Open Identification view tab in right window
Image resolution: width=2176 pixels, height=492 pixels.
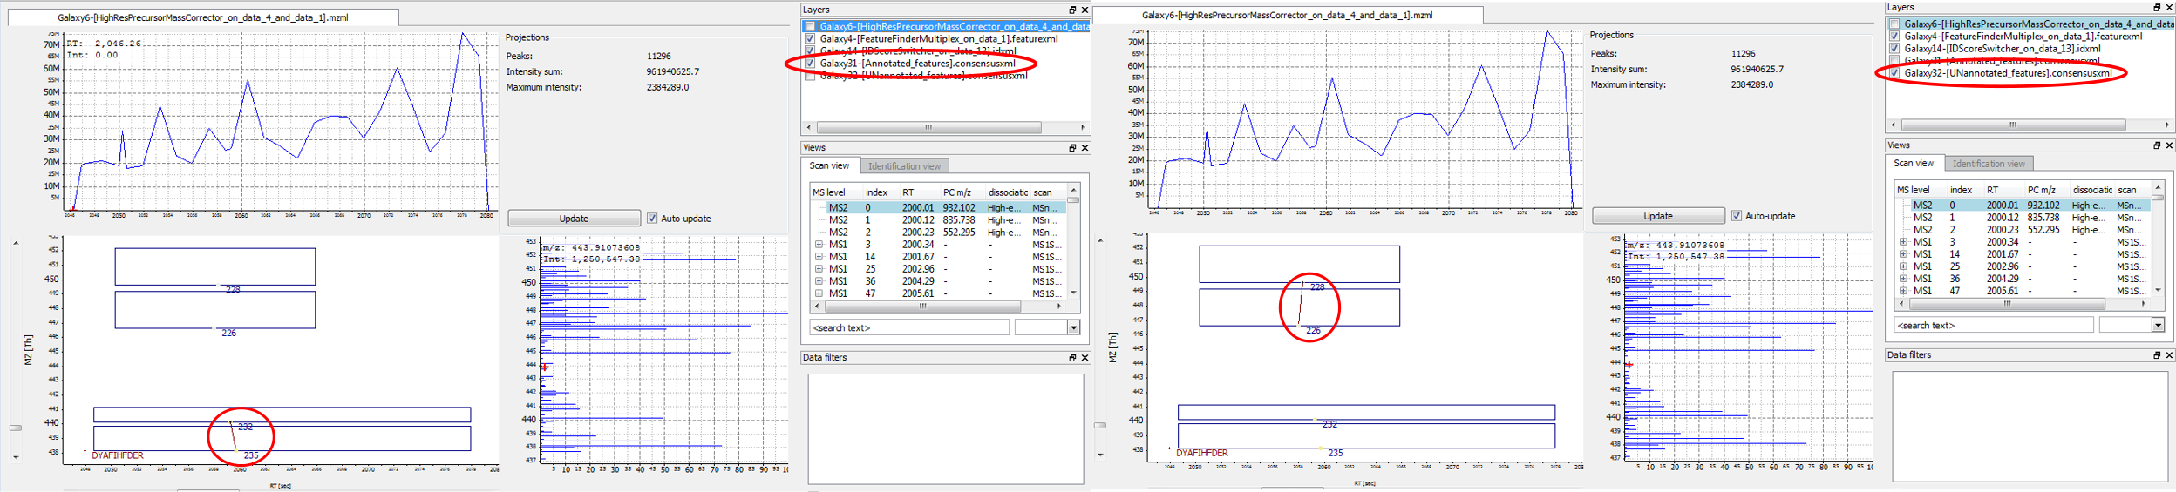tap(1989, 164)
